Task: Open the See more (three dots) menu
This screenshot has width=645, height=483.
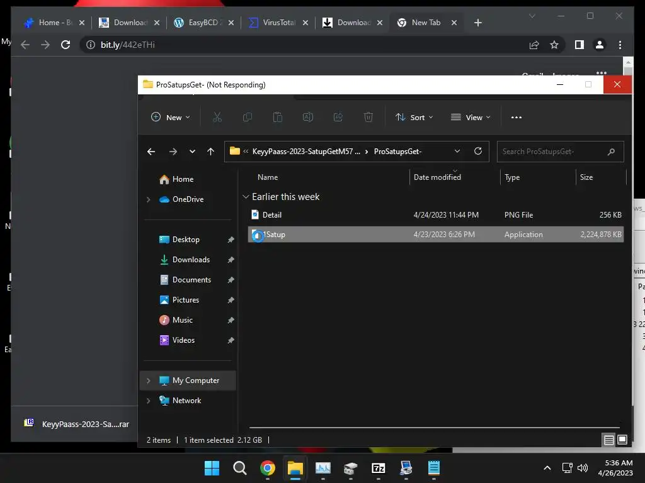Action: pos(517,118)
